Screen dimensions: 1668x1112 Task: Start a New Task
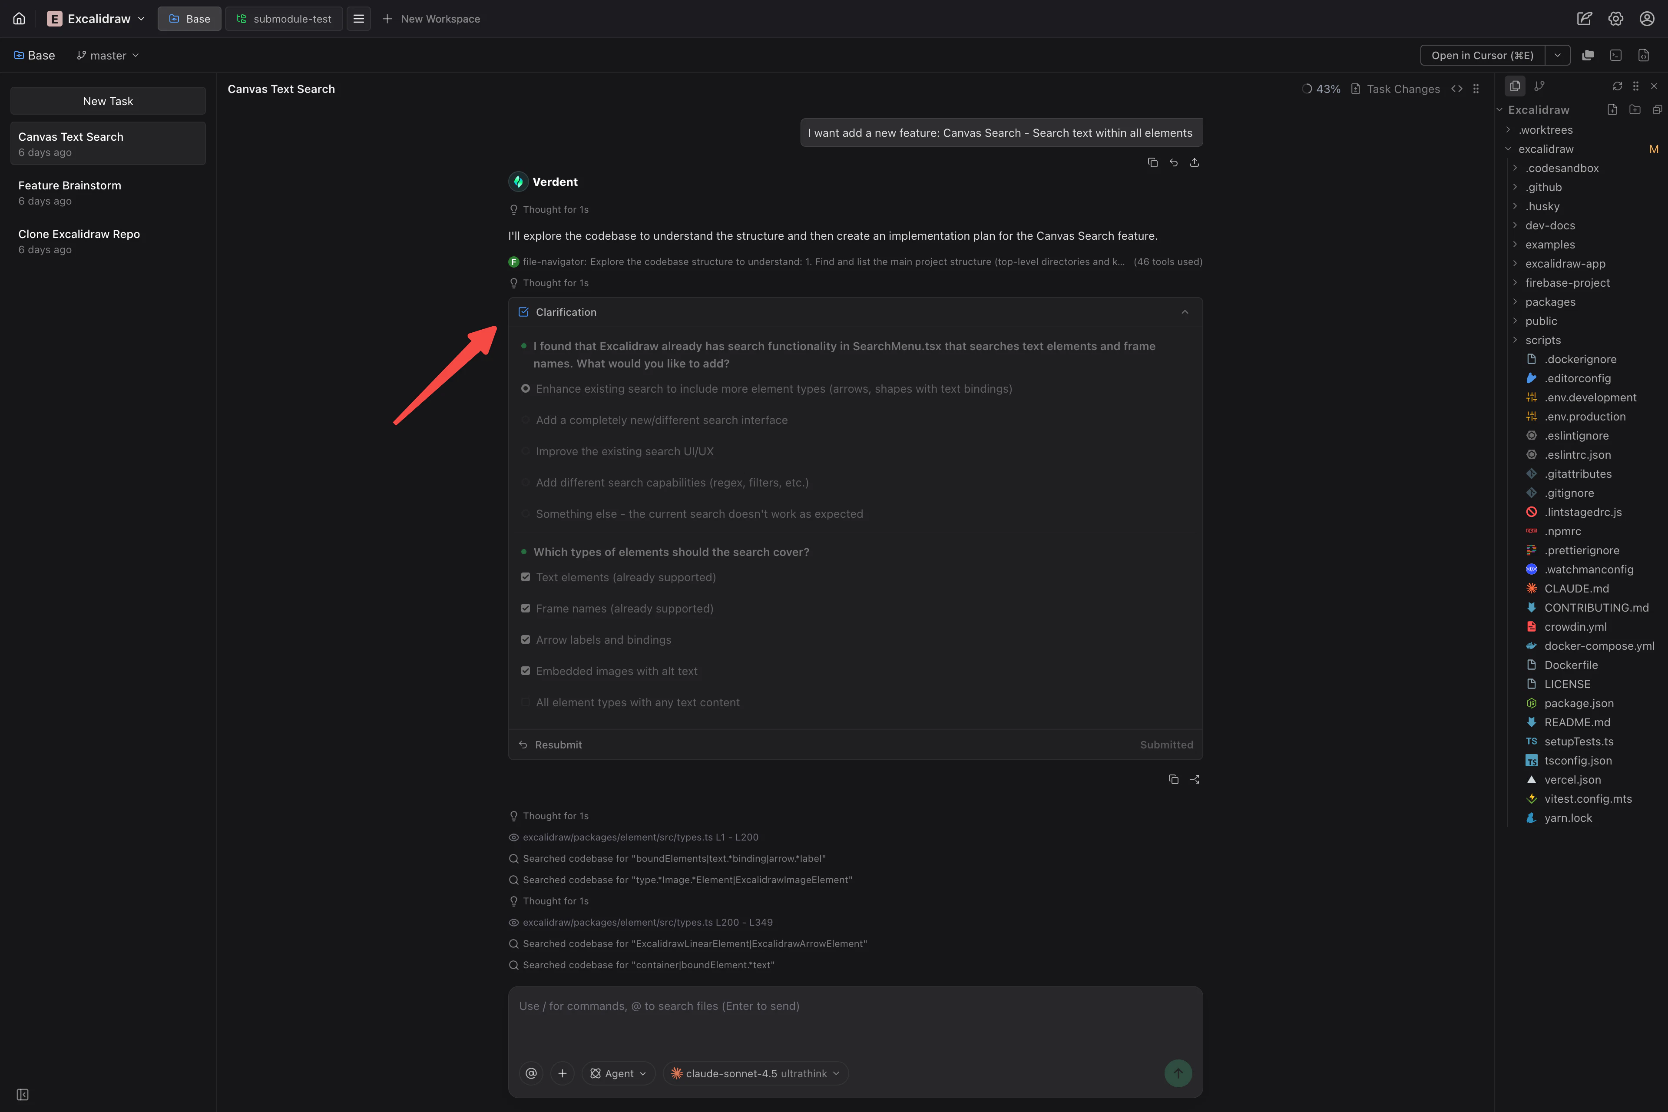(x=108, y=101)
